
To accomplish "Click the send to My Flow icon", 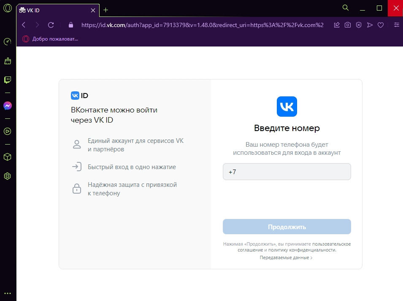I will (370, 25).
